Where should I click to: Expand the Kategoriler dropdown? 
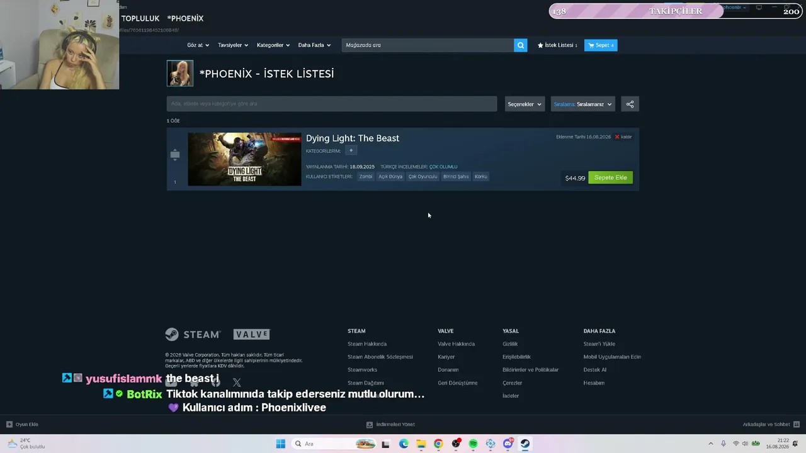pos(273,45)
